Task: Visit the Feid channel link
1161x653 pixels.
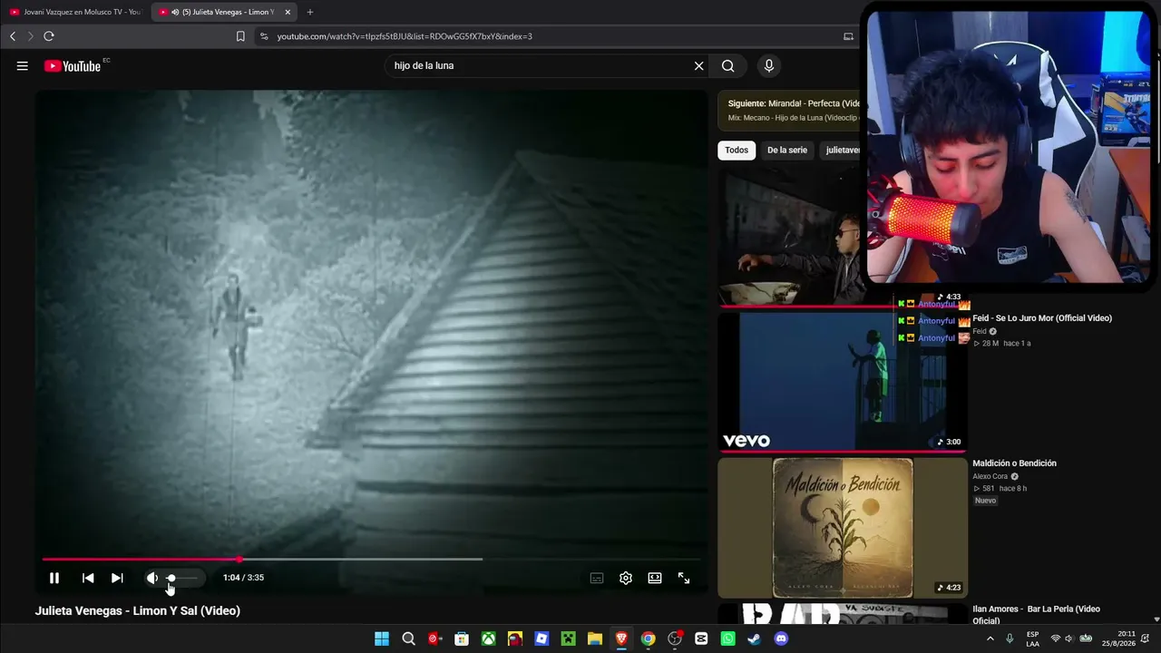Action: click(979, 331)
